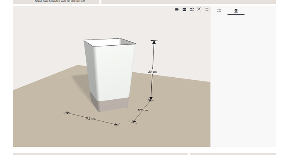Click the bottom arrowhead of the 20 cm dimension
Image resolution: width=287 pixels, height=155 pixels.
(x=151, y=99)
